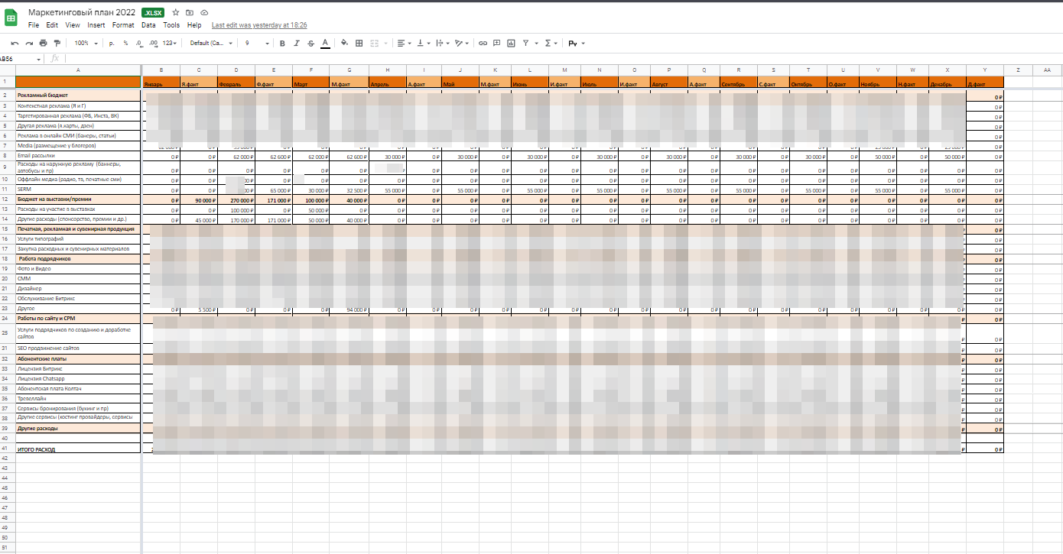1063x554 pixels.
Task: Select the paint format roller icon
Action: point(57,44)
